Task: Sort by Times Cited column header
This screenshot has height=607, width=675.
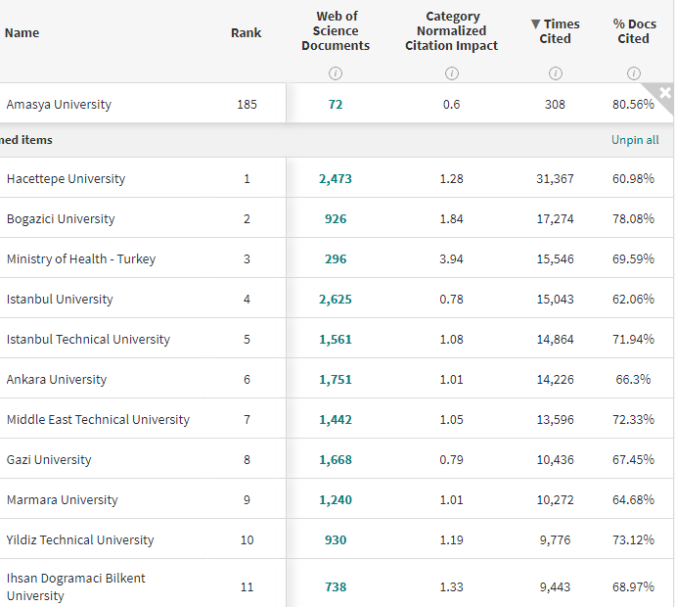Action: click(x=555, y=31)
